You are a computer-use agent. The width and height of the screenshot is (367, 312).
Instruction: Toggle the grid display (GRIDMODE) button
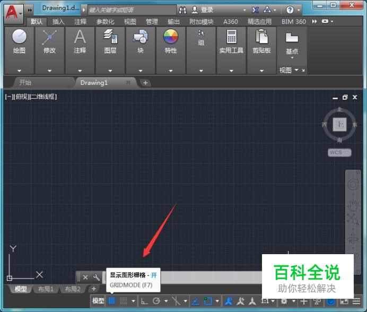click(x=112, y=301)
